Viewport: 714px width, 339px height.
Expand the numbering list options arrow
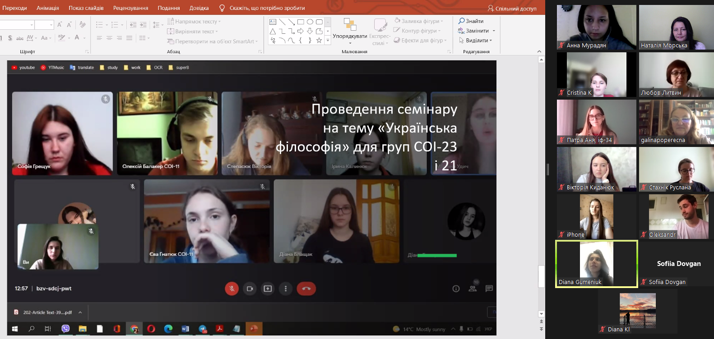[122, 25]
